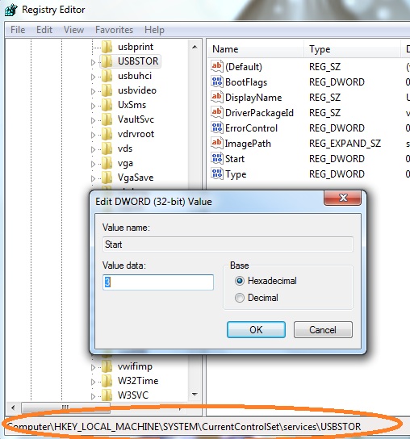Screen dimensions: 410x439
Task: Expand the W32Time key
Action: click(x=94, y=382)
